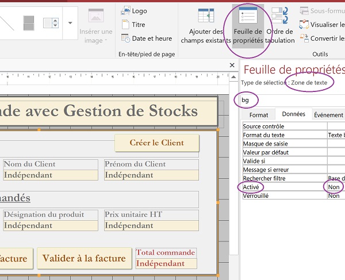Select the Données properties tab
The height and width of the screenshot is (280, 345).
point(294,115)
